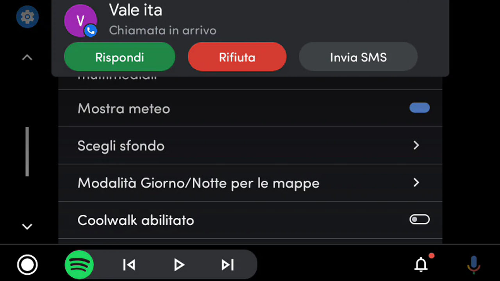Enable the Coolwalk abilitato switch
Viewport: 500px width, 281px height.
pos(420,219)
